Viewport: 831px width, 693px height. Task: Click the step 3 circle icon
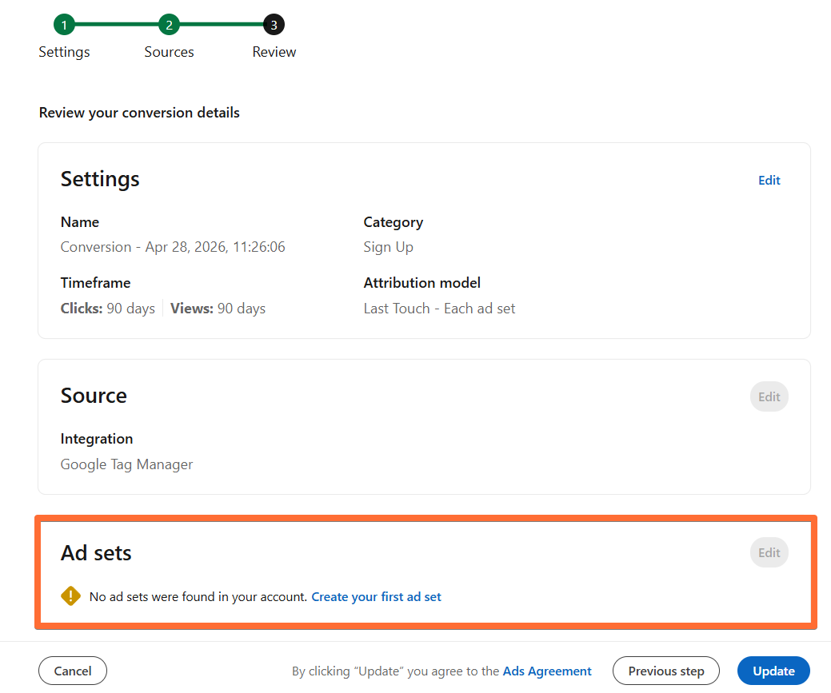(274, 24)
